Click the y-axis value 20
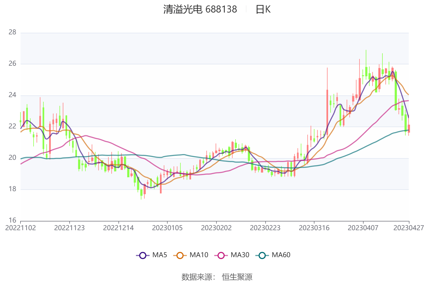The width and height of the screenshot is (434, 282). pyautogui.click(x=12, y=158)
